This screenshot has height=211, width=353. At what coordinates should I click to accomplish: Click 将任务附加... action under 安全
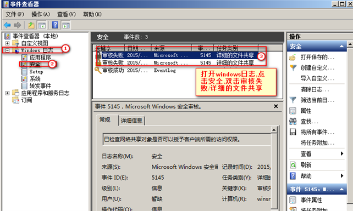click(317, 142)
